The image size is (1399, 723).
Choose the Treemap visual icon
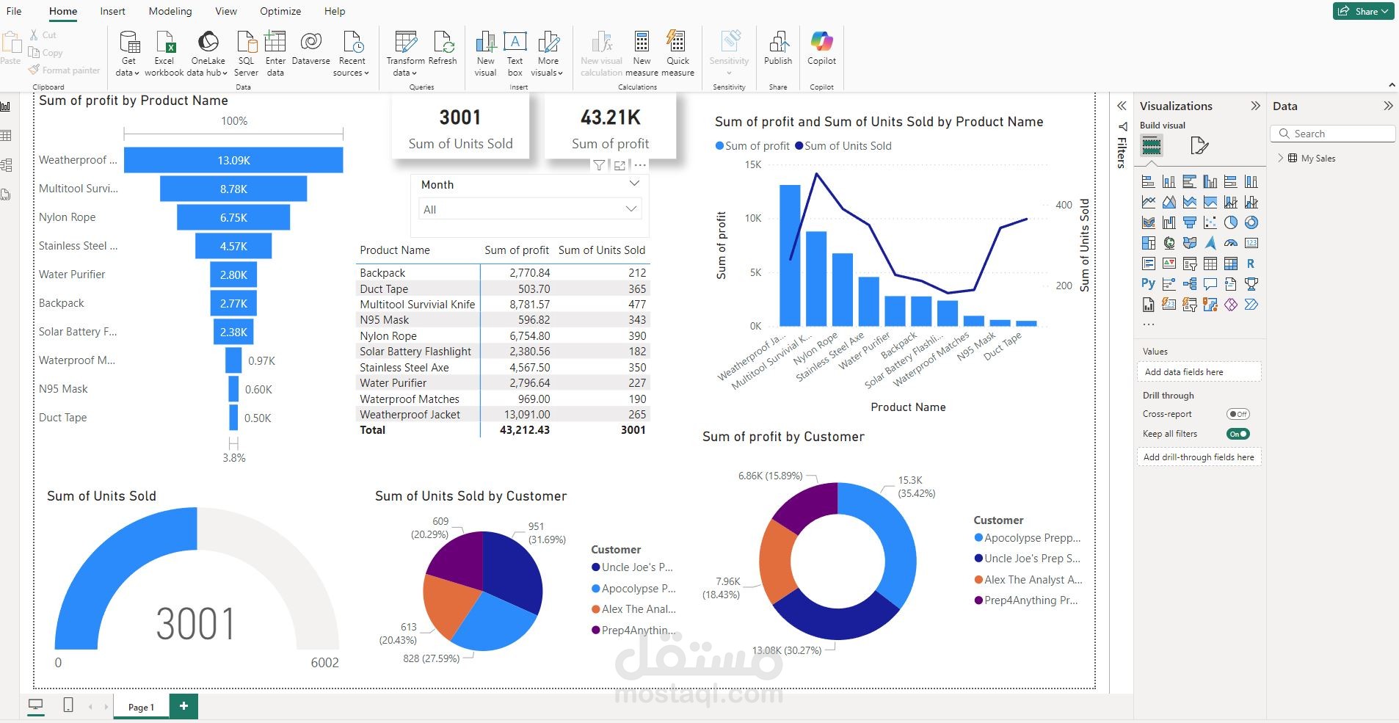(x=1149, y=244)
